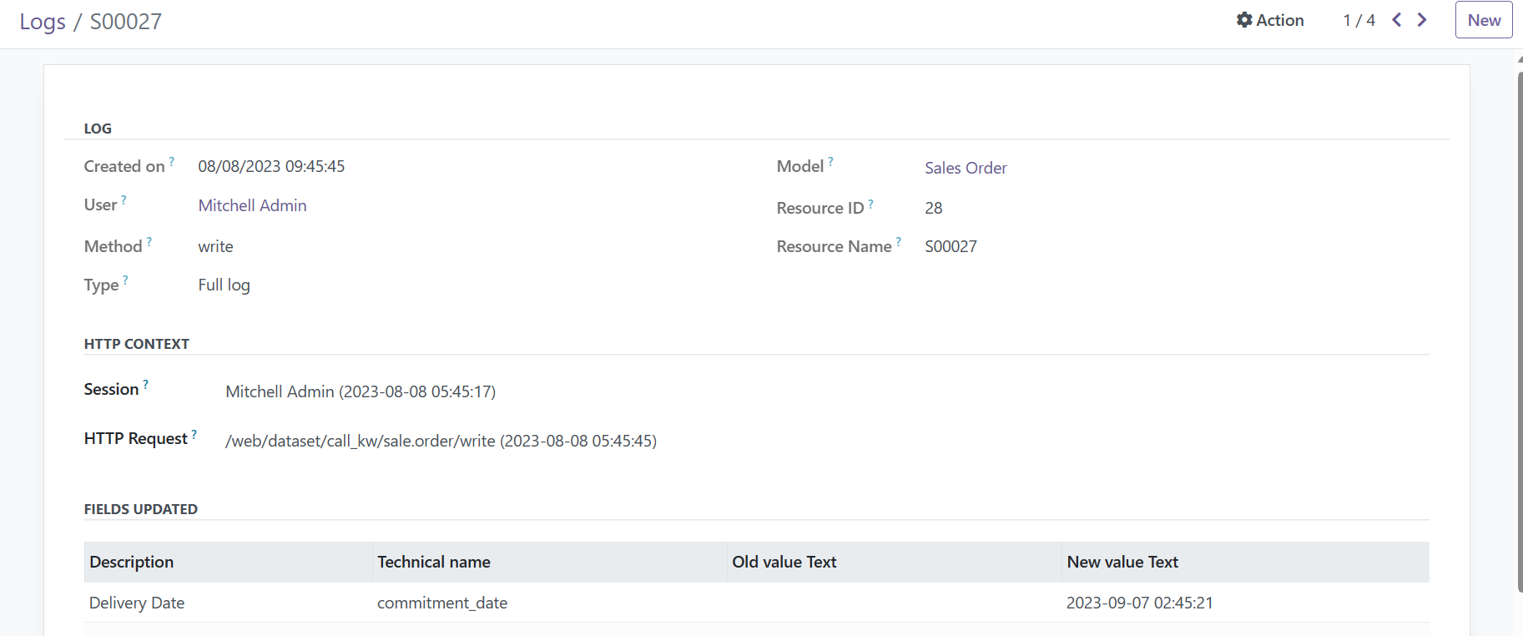Sort by Old value Text column
1523x636 pixels.
point(894,562)
